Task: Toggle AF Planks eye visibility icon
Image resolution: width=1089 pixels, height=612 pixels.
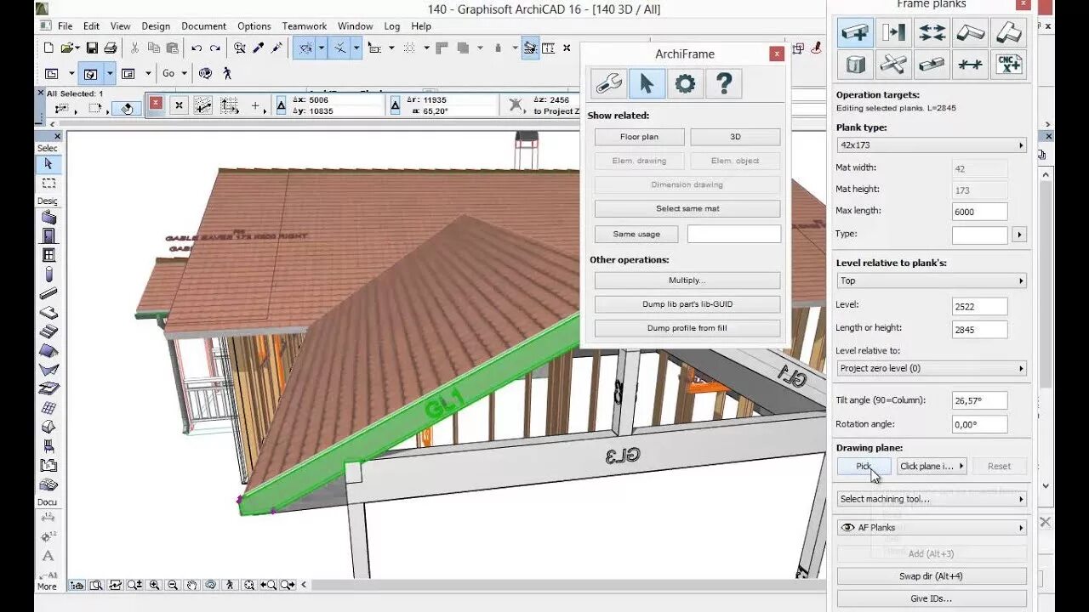Action: [847, 528]
